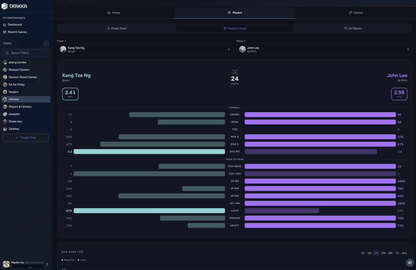Click the Player 1 selector field
Viewport: 416px width, 270px height.
(145, 49)
